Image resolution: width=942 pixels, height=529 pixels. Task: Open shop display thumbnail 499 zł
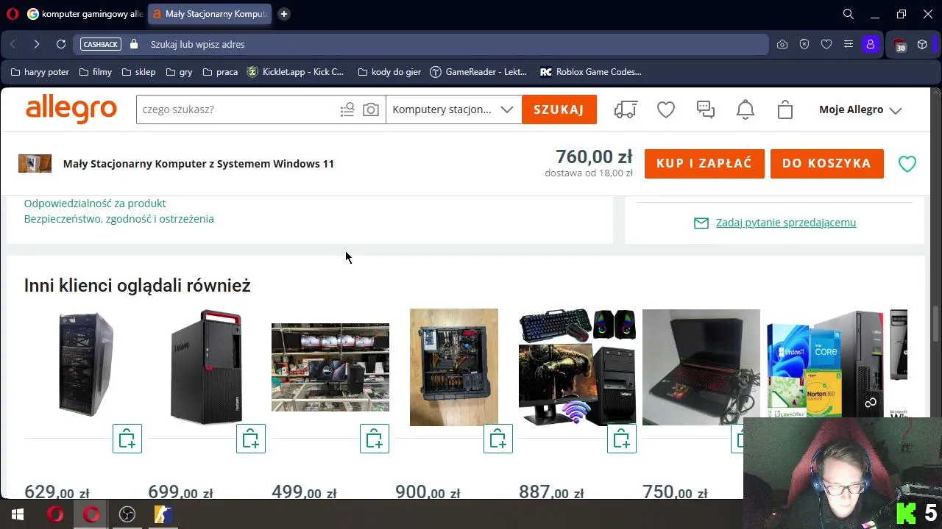coord(330,367)
